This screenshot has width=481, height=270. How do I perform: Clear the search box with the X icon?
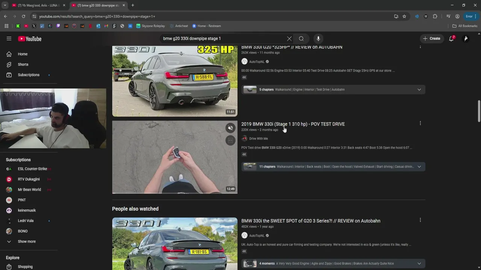pyautogui.click(x=289, y=39)
